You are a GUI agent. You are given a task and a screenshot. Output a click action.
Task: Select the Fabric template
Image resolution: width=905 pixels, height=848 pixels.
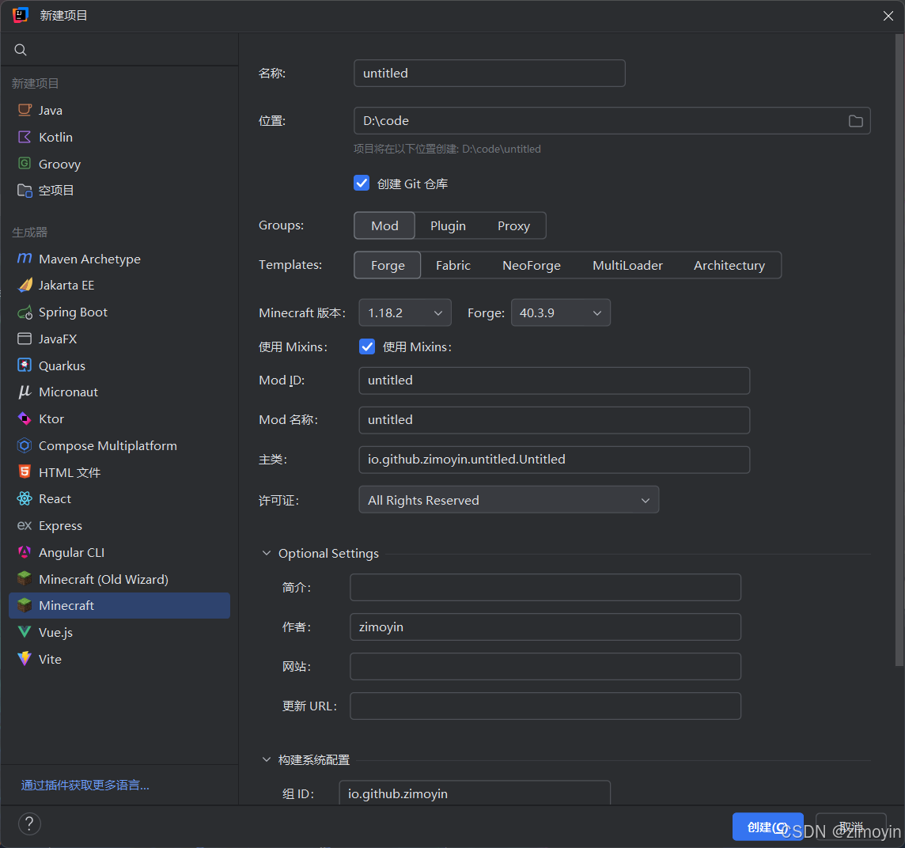[x=453, y=265]
